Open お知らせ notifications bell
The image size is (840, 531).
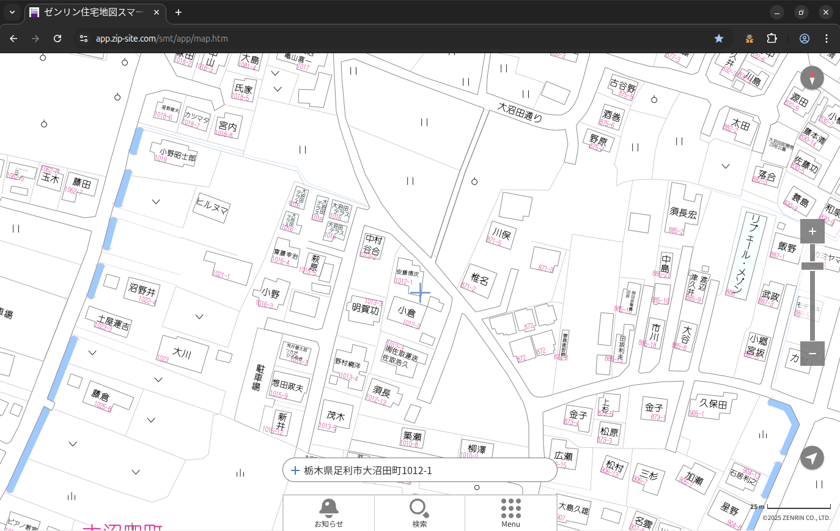coord(328,513)
